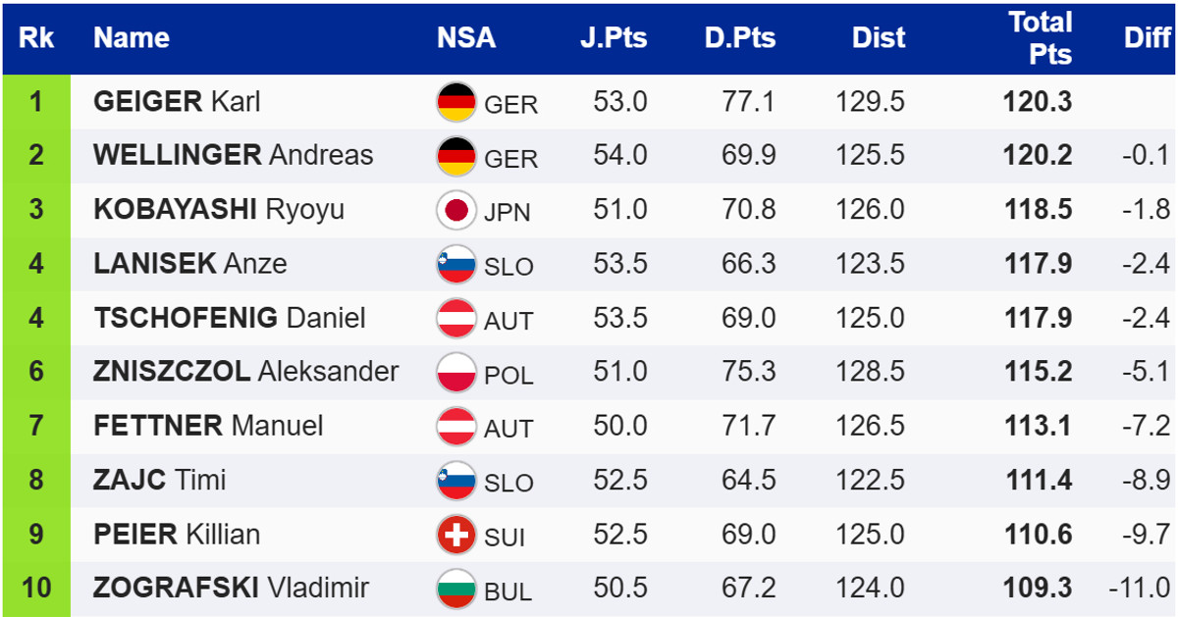The width and height of the screenshot is (1178, 617).
Task: Open KOBAYASHI Ryoyu athlete name
Action: 218,210
